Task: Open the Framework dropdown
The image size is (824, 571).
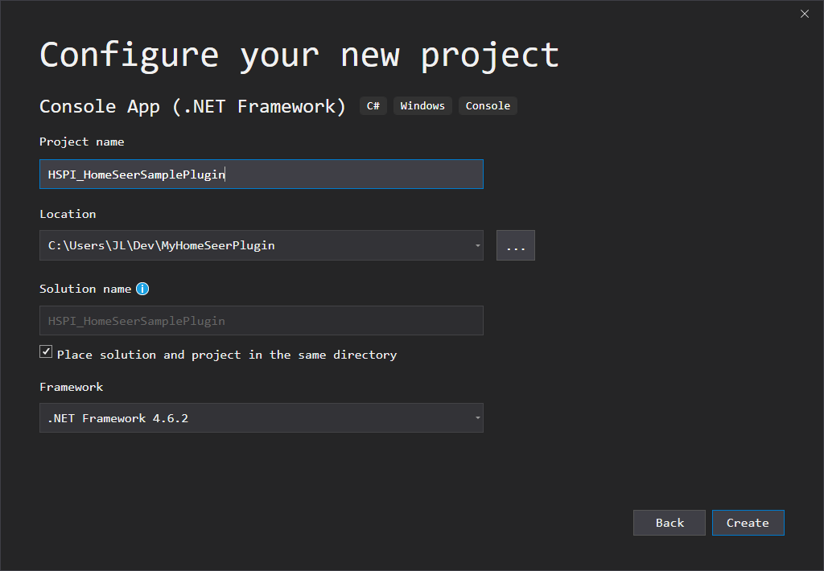Action: coord(476,418)
